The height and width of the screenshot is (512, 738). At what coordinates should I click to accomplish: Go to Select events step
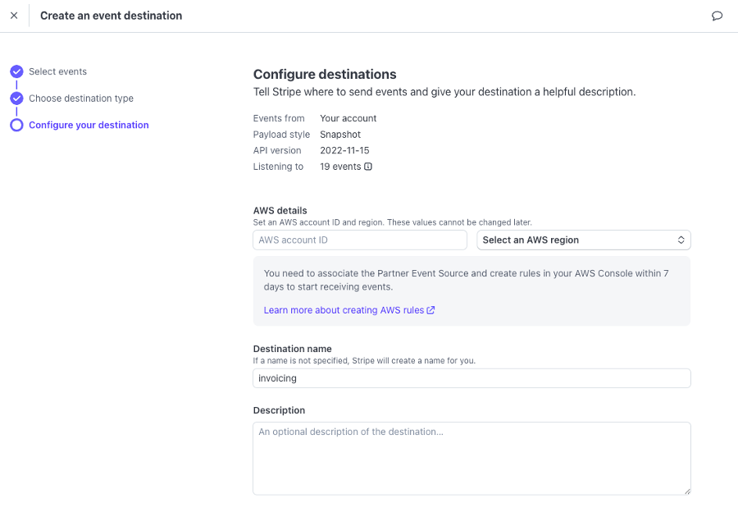[x=57, y=71]
